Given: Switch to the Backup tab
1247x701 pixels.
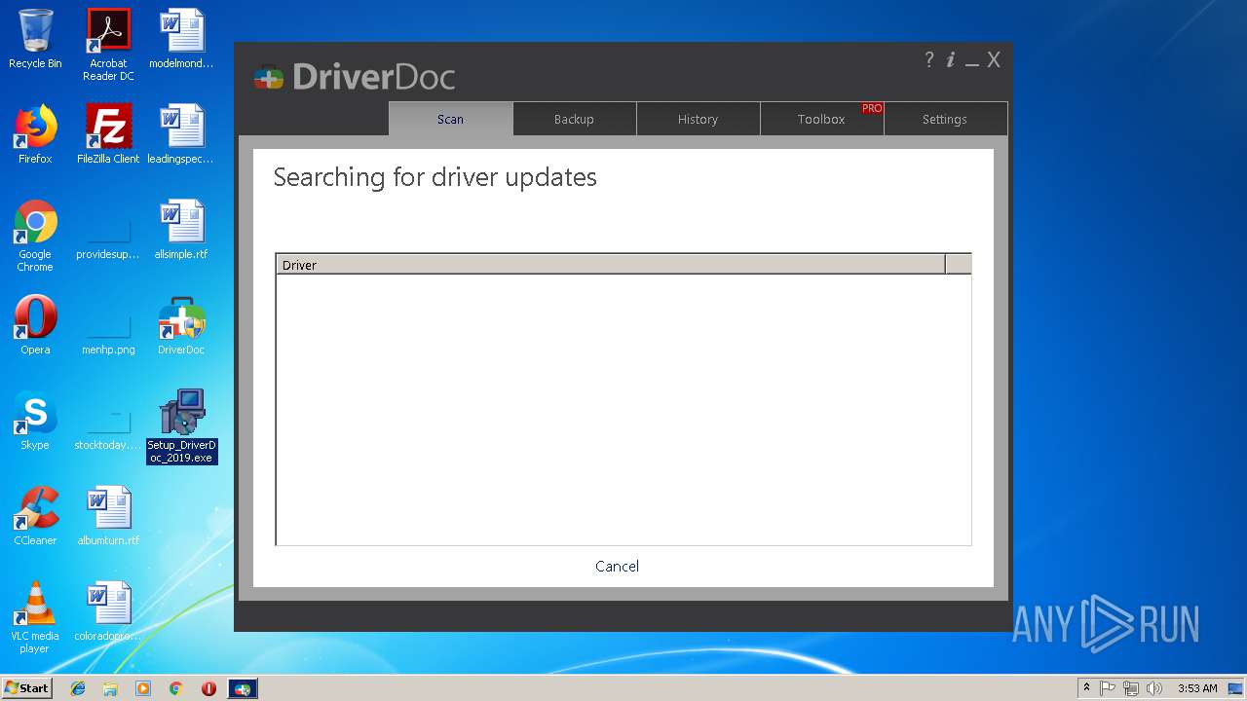Looking at the screenshot, I should [x=574, y=119].
